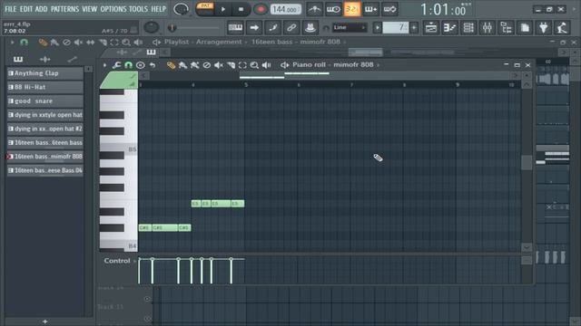Click the hat-shaped icon left of the snap magnet
The width and height of the screenshot is (581, 326).
(x=310, y=27)
